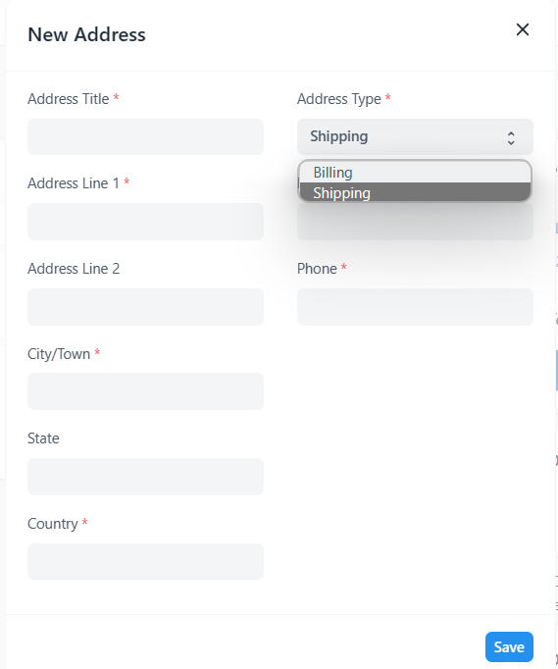Click the "Phone" label text
Viewport: 558px width, 669px height.
tap(317, 269)
